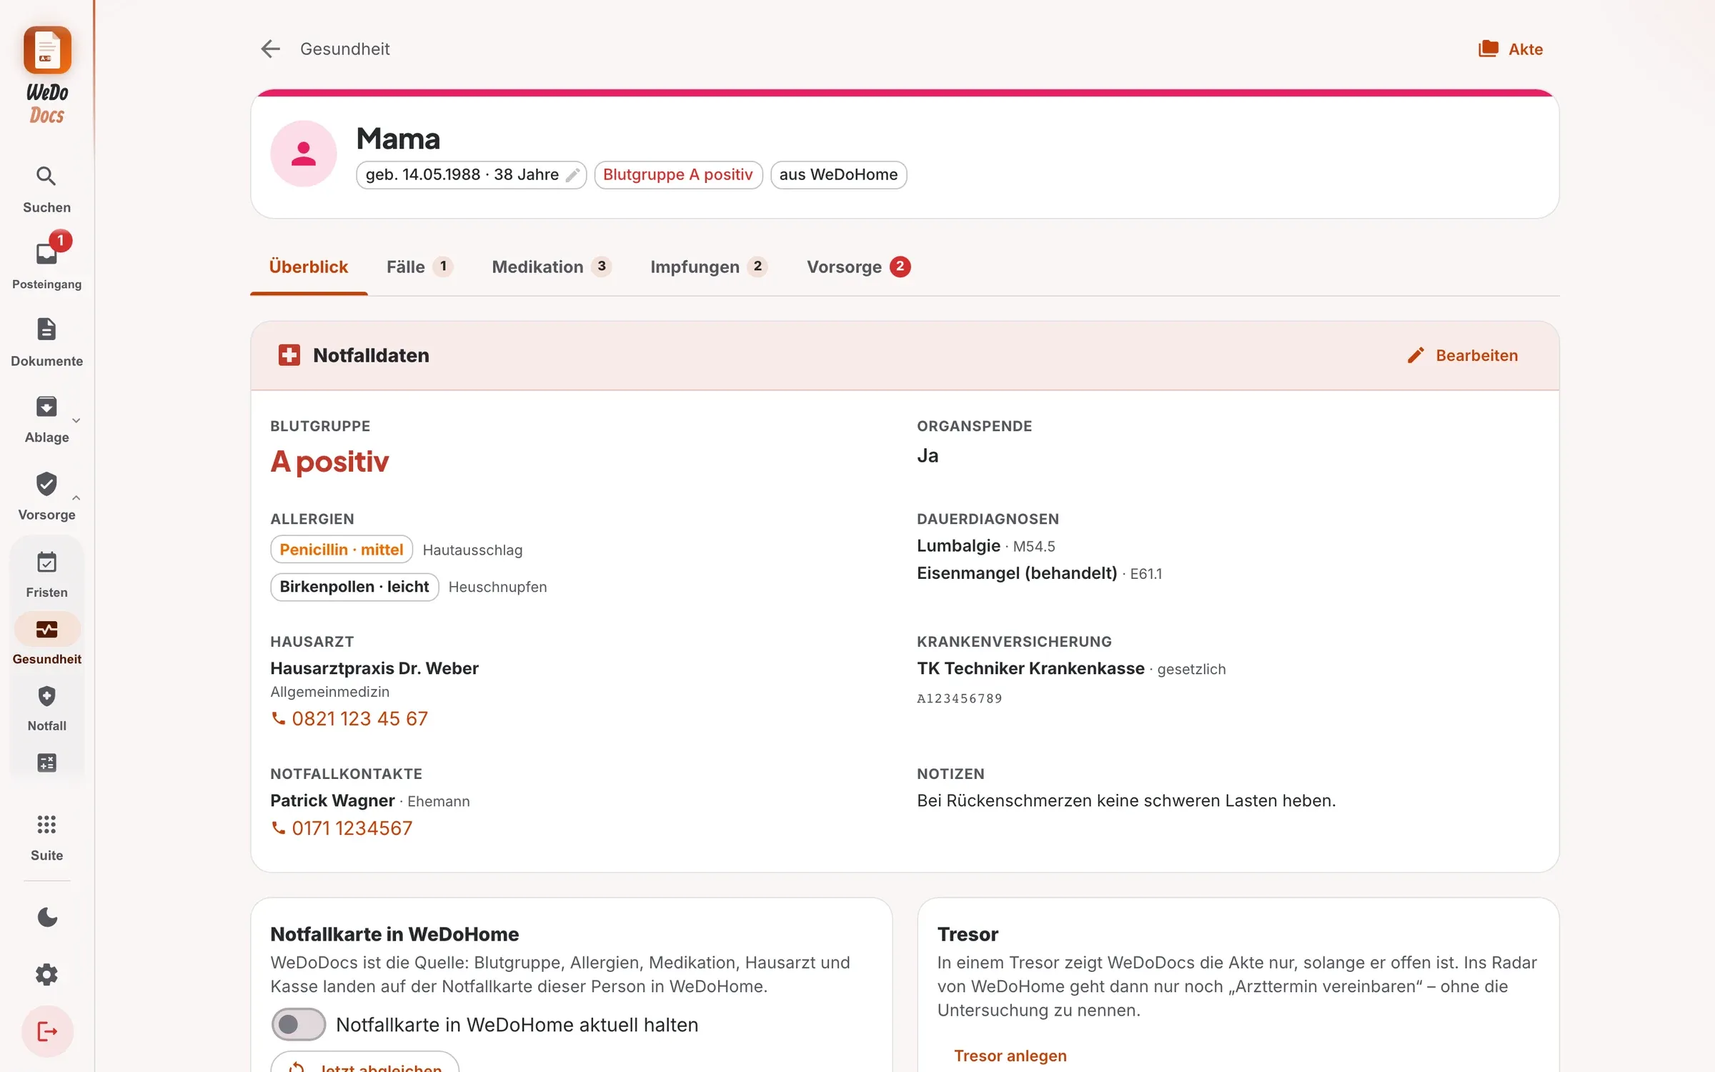Click the Lumbalgie diagnosis text
The width and height of the screenshot is (1715, 1072).
point(958,545)
